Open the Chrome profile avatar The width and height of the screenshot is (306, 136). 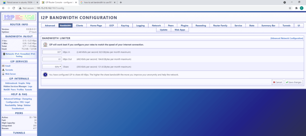tap(302, 8)
